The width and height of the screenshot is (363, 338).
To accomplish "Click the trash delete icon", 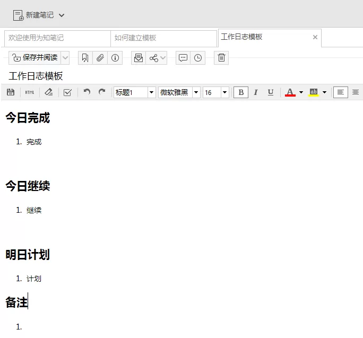I will coord(221,58).
